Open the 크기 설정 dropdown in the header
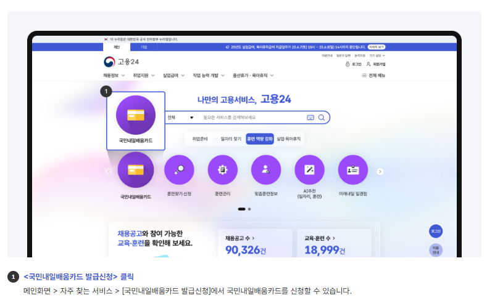This screenshot has height=306, width=487. [x=377, y=56]
